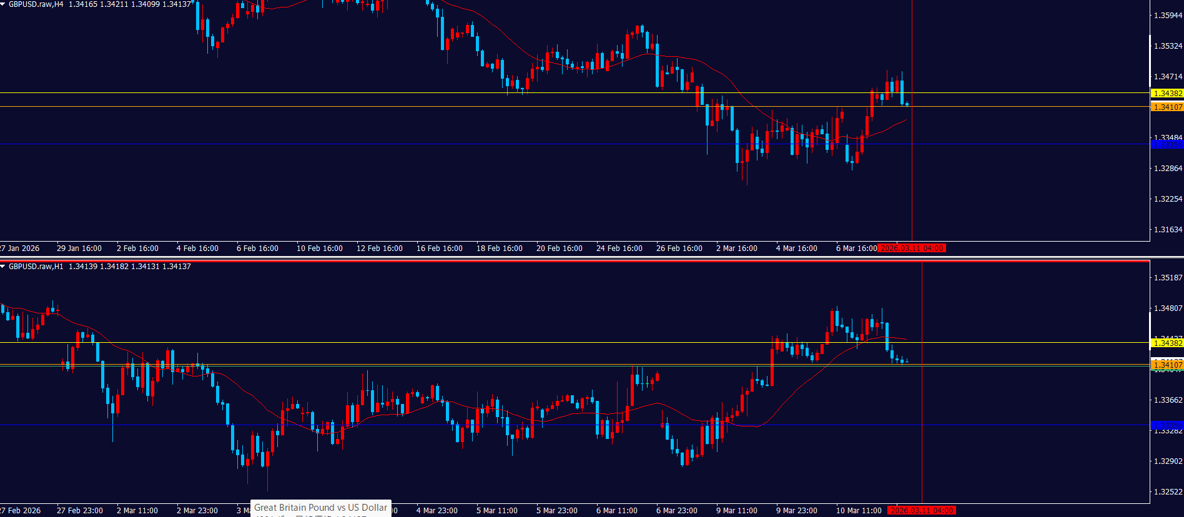Click 1.32522 on the H1 price scale

click(1168, 492)
